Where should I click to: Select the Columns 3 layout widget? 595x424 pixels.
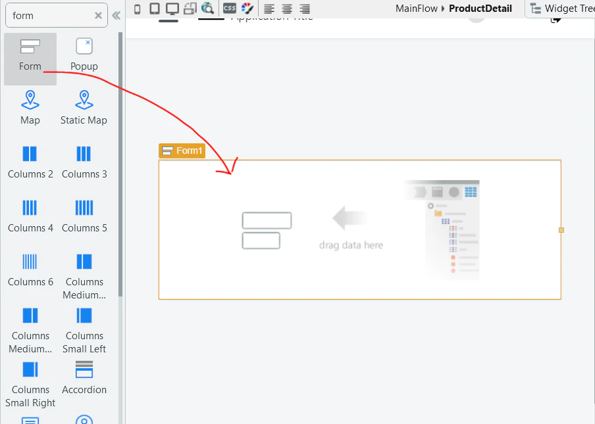pos(84,162)
